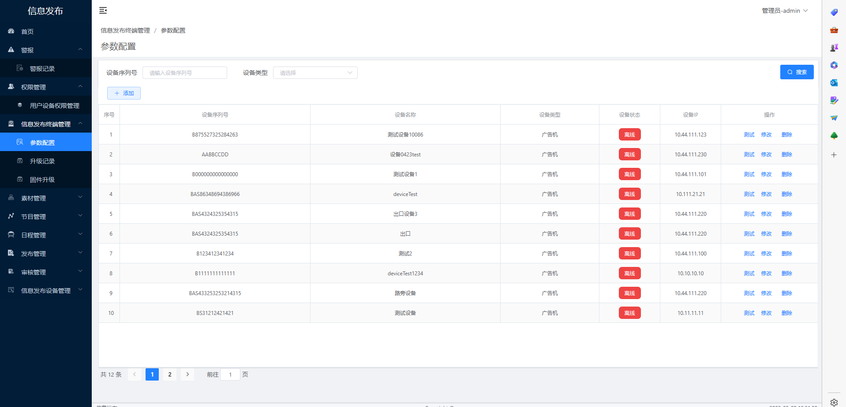Open the 设备类型 select dropdown
Viewport: 846px width, 407px height.
(315, 73)
